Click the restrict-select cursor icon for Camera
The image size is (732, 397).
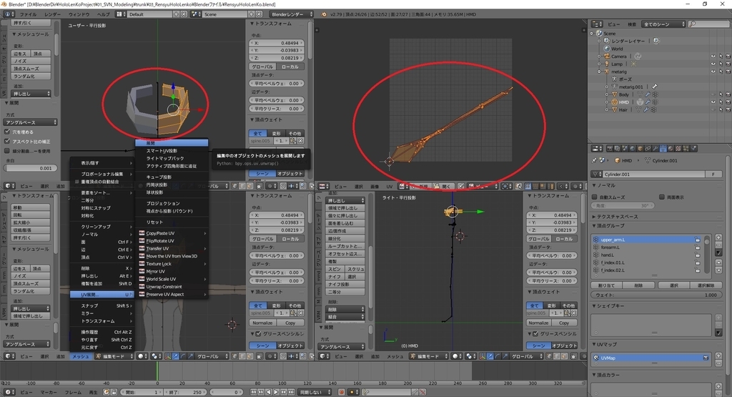tap(721, 56)
